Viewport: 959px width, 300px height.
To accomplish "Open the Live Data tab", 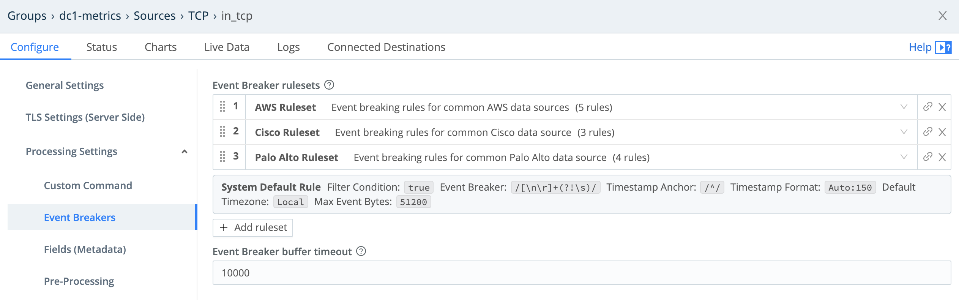I will click(x=226, y=47).
